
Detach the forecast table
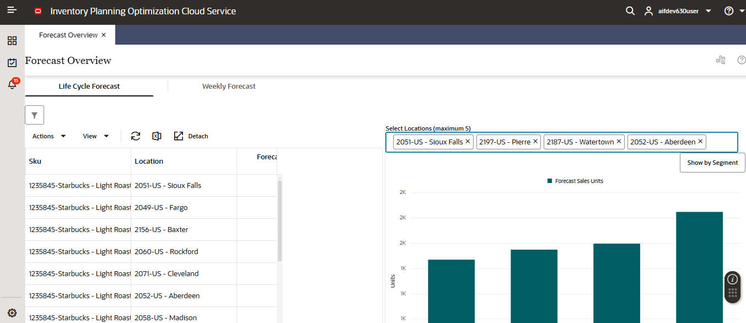[191, 136]
